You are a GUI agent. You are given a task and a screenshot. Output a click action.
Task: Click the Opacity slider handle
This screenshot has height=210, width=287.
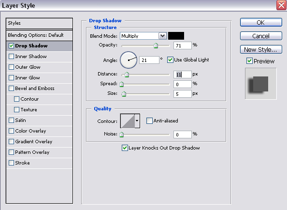pos(156,45)
